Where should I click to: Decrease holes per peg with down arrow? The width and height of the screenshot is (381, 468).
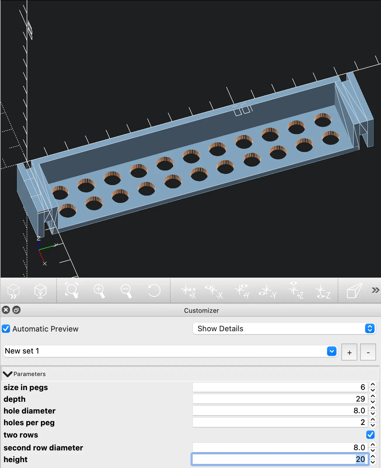tap(373, 425)
